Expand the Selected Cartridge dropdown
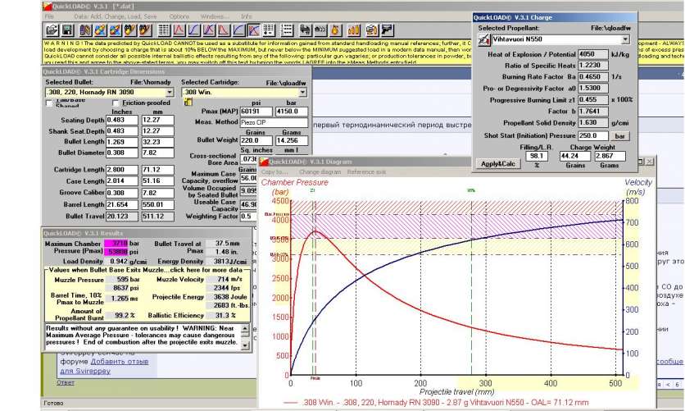Screen dimensions: 685x411 303,93
